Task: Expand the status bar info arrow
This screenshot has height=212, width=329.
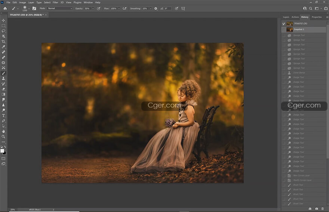Action: click(53, 209)
